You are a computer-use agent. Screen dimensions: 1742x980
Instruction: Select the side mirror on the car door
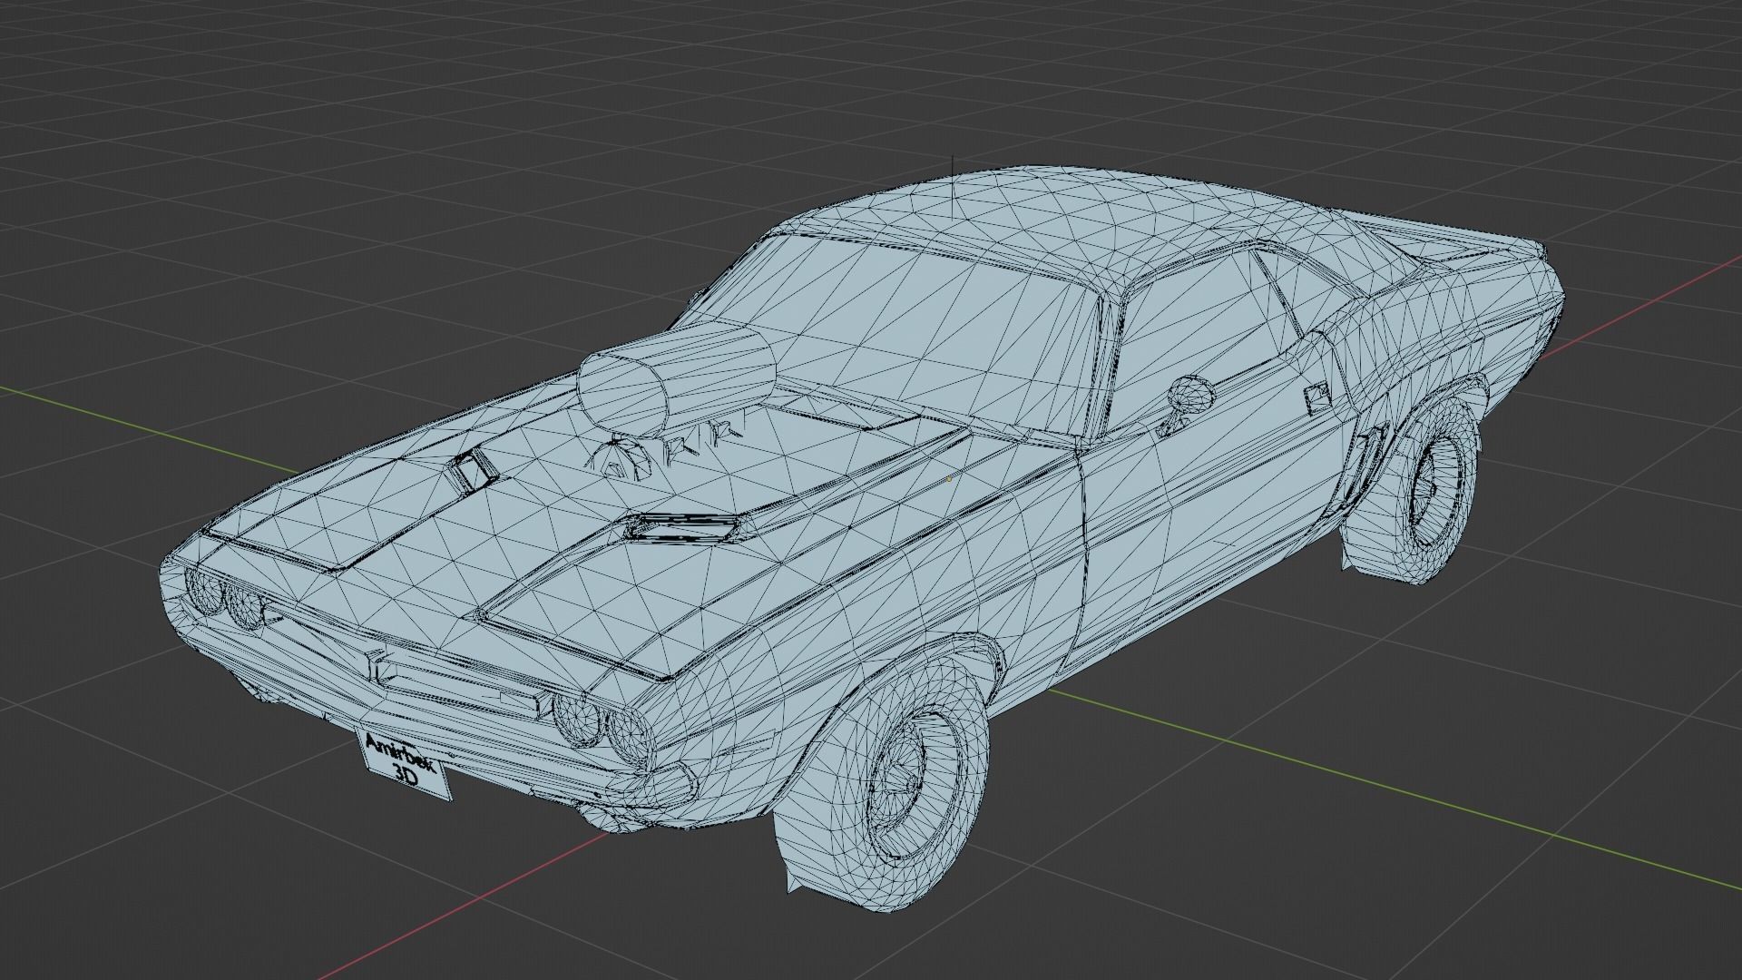click(x=1189, y=398)
